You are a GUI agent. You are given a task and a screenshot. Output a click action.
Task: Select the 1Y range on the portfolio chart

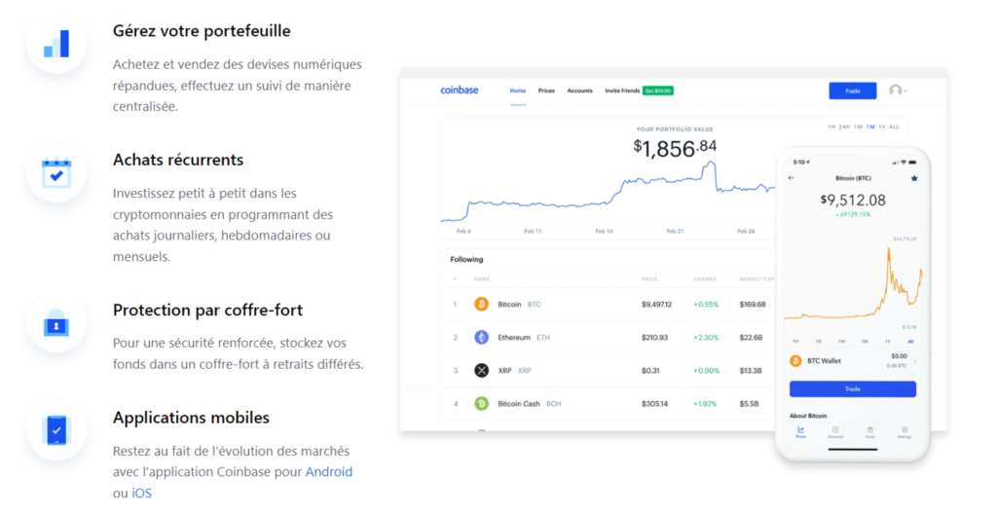click(882, 128)
